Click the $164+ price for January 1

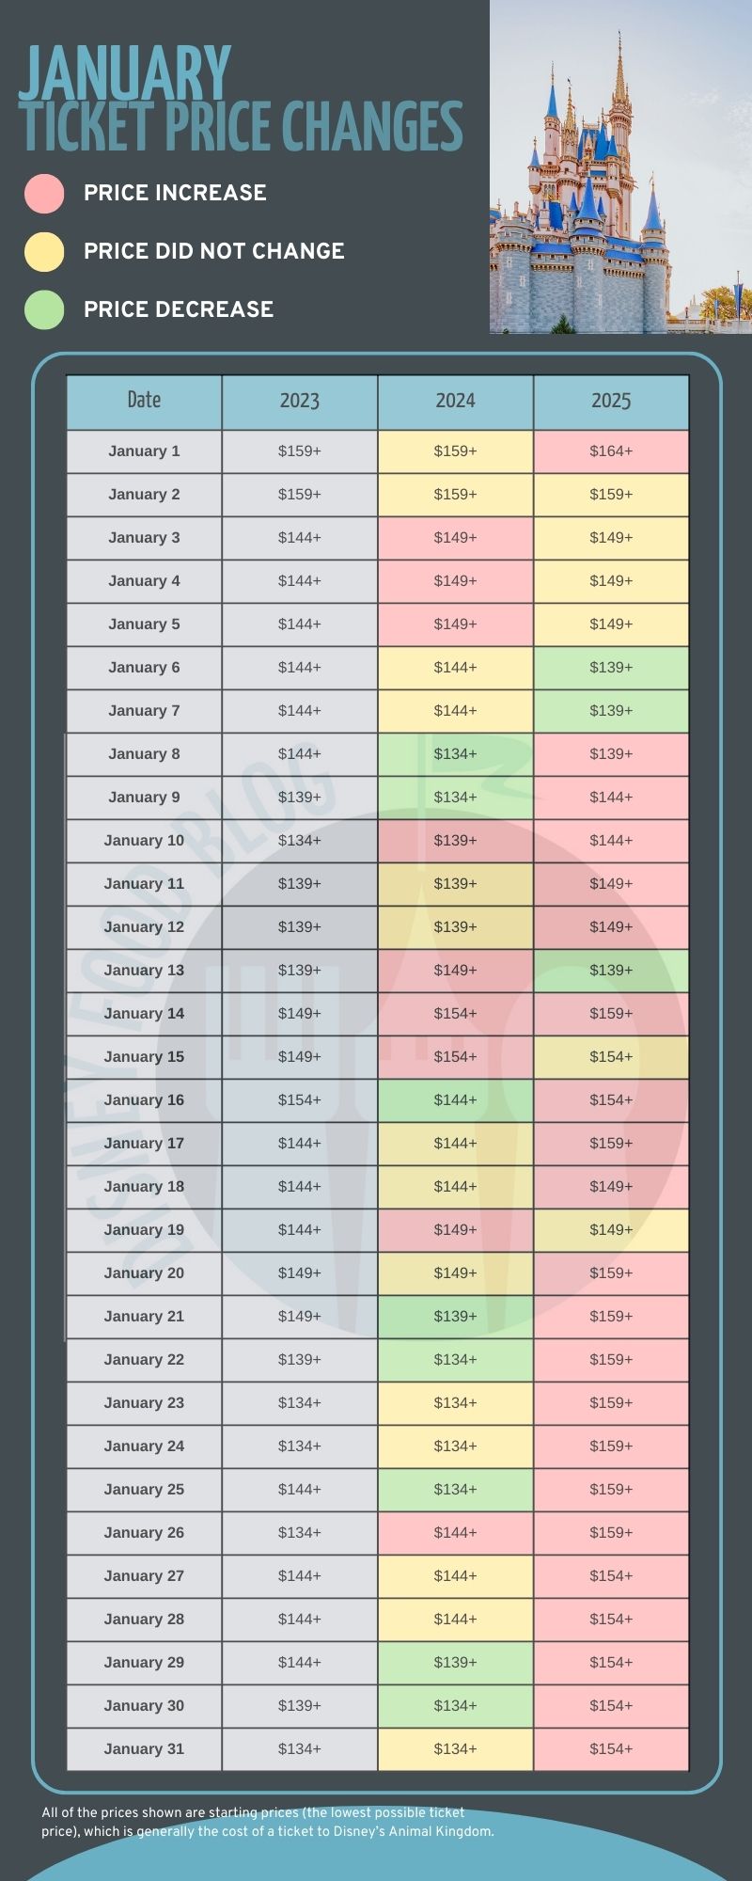(611, 451)
